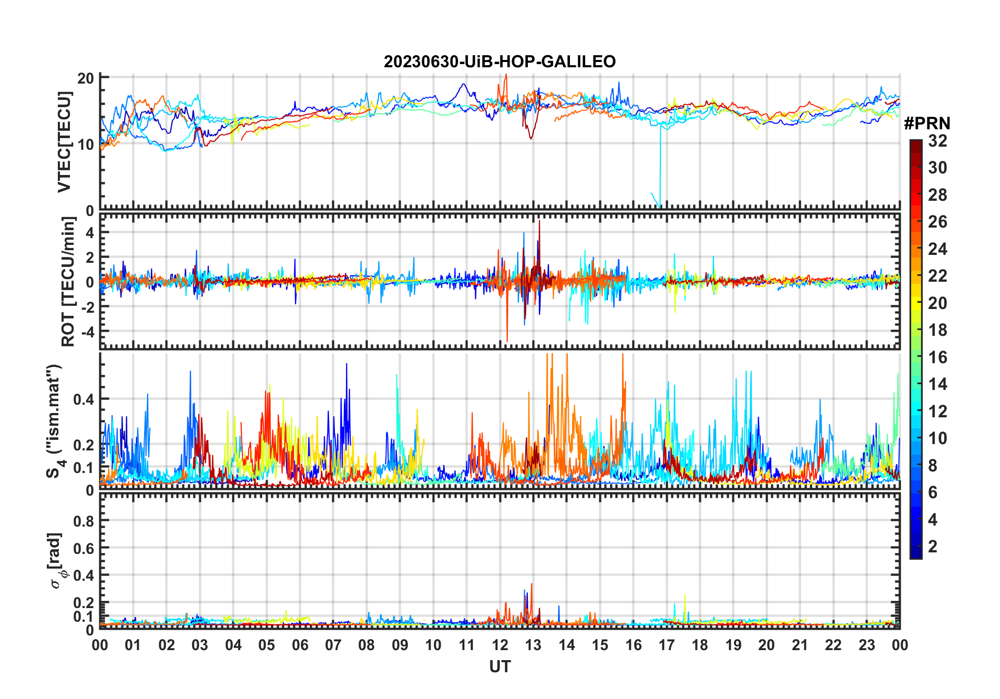Click PRN colorbar tick label 22
This screenshot has width=1000, height=699.
[x=937, y=276]
